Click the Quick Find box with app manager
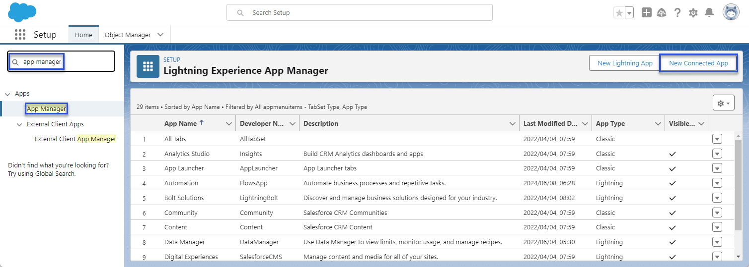The image size is (749, 267). click(x=61, y=61)
